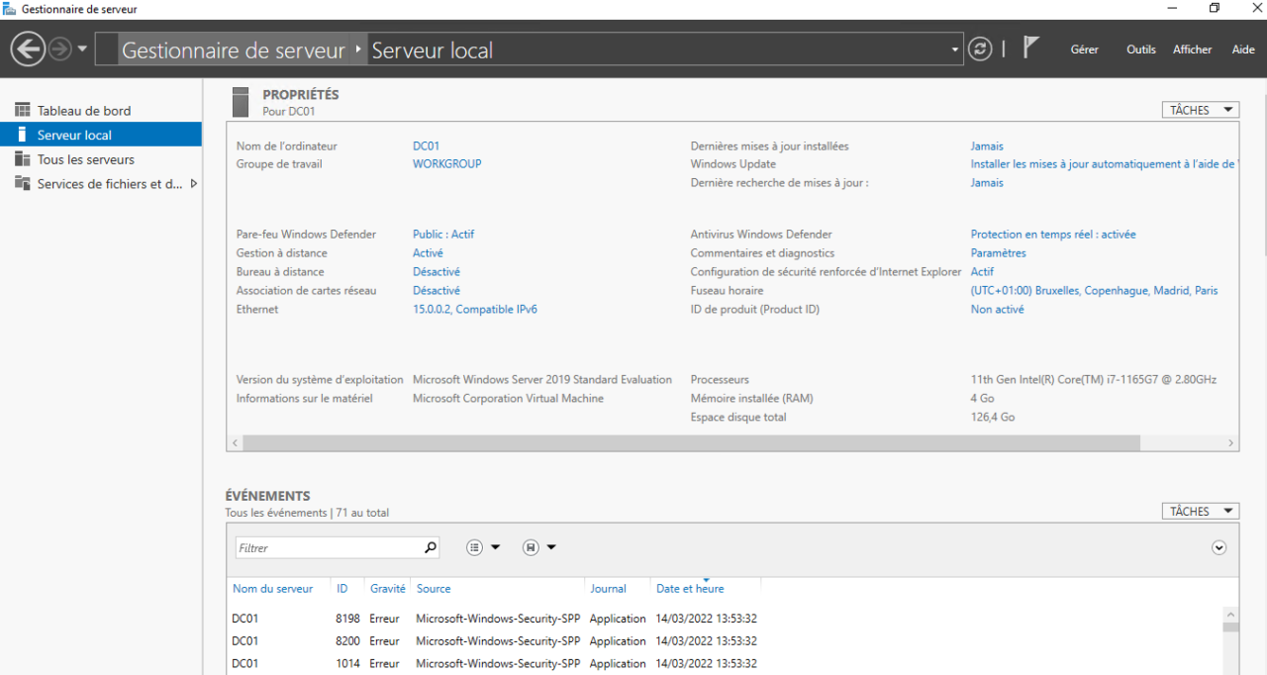Open the Outils menu
Viewport: 1267px width, 675px height.
click(x=1140, y=49)
